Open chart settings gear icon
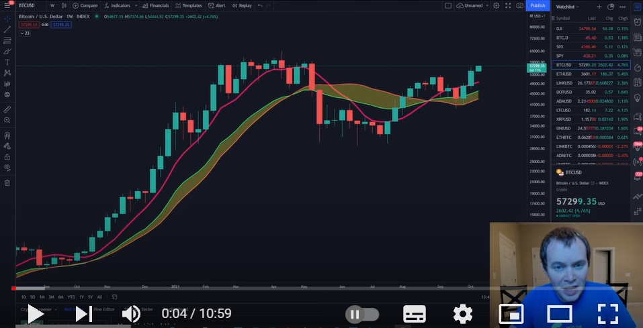 pyautogui.click(x=497, y=6)
